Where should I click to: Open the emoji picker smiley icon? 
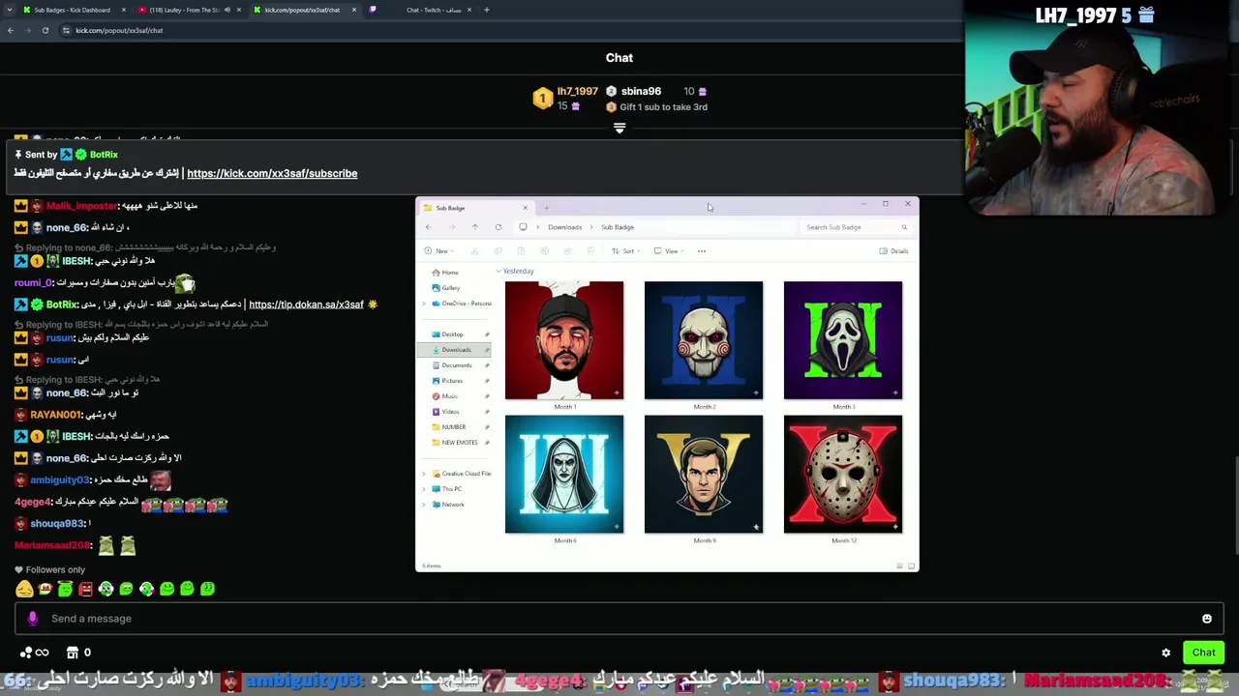[1206, 619]
